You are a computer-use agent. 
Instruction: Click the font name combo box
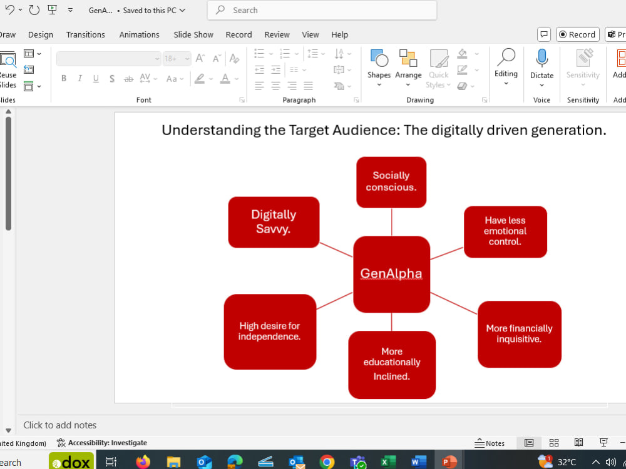pyautogui.click(x=108, y=59)
